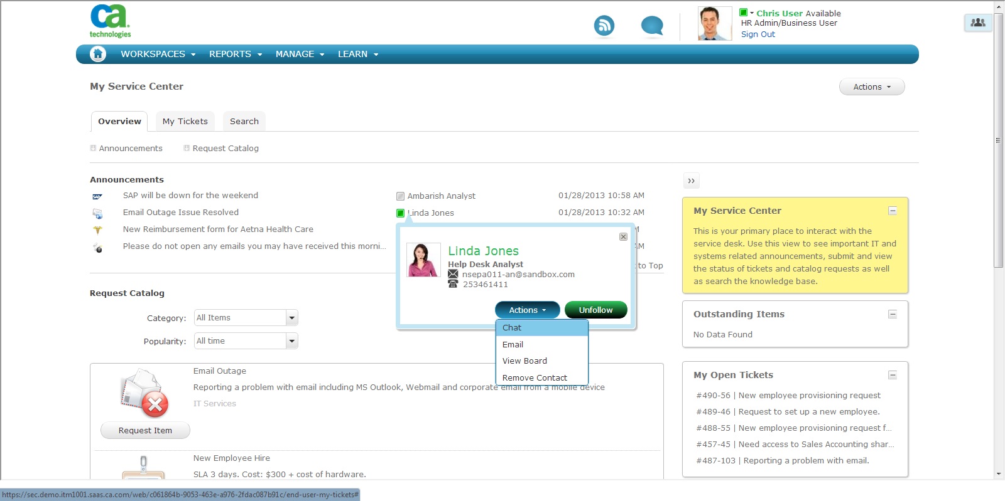
Task: Click the Email Outage catalog icon
Action: point(145,393)
